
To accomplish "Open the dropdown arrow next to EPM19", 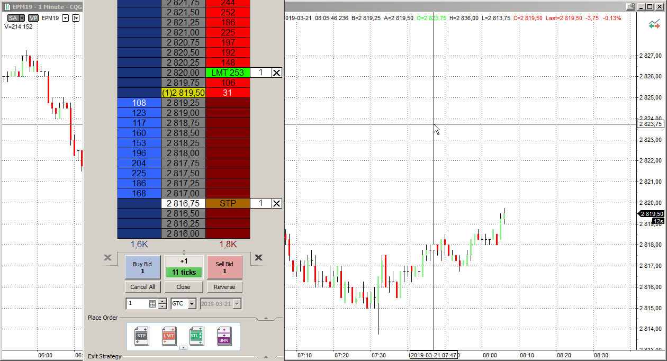I will coord(66,18).
